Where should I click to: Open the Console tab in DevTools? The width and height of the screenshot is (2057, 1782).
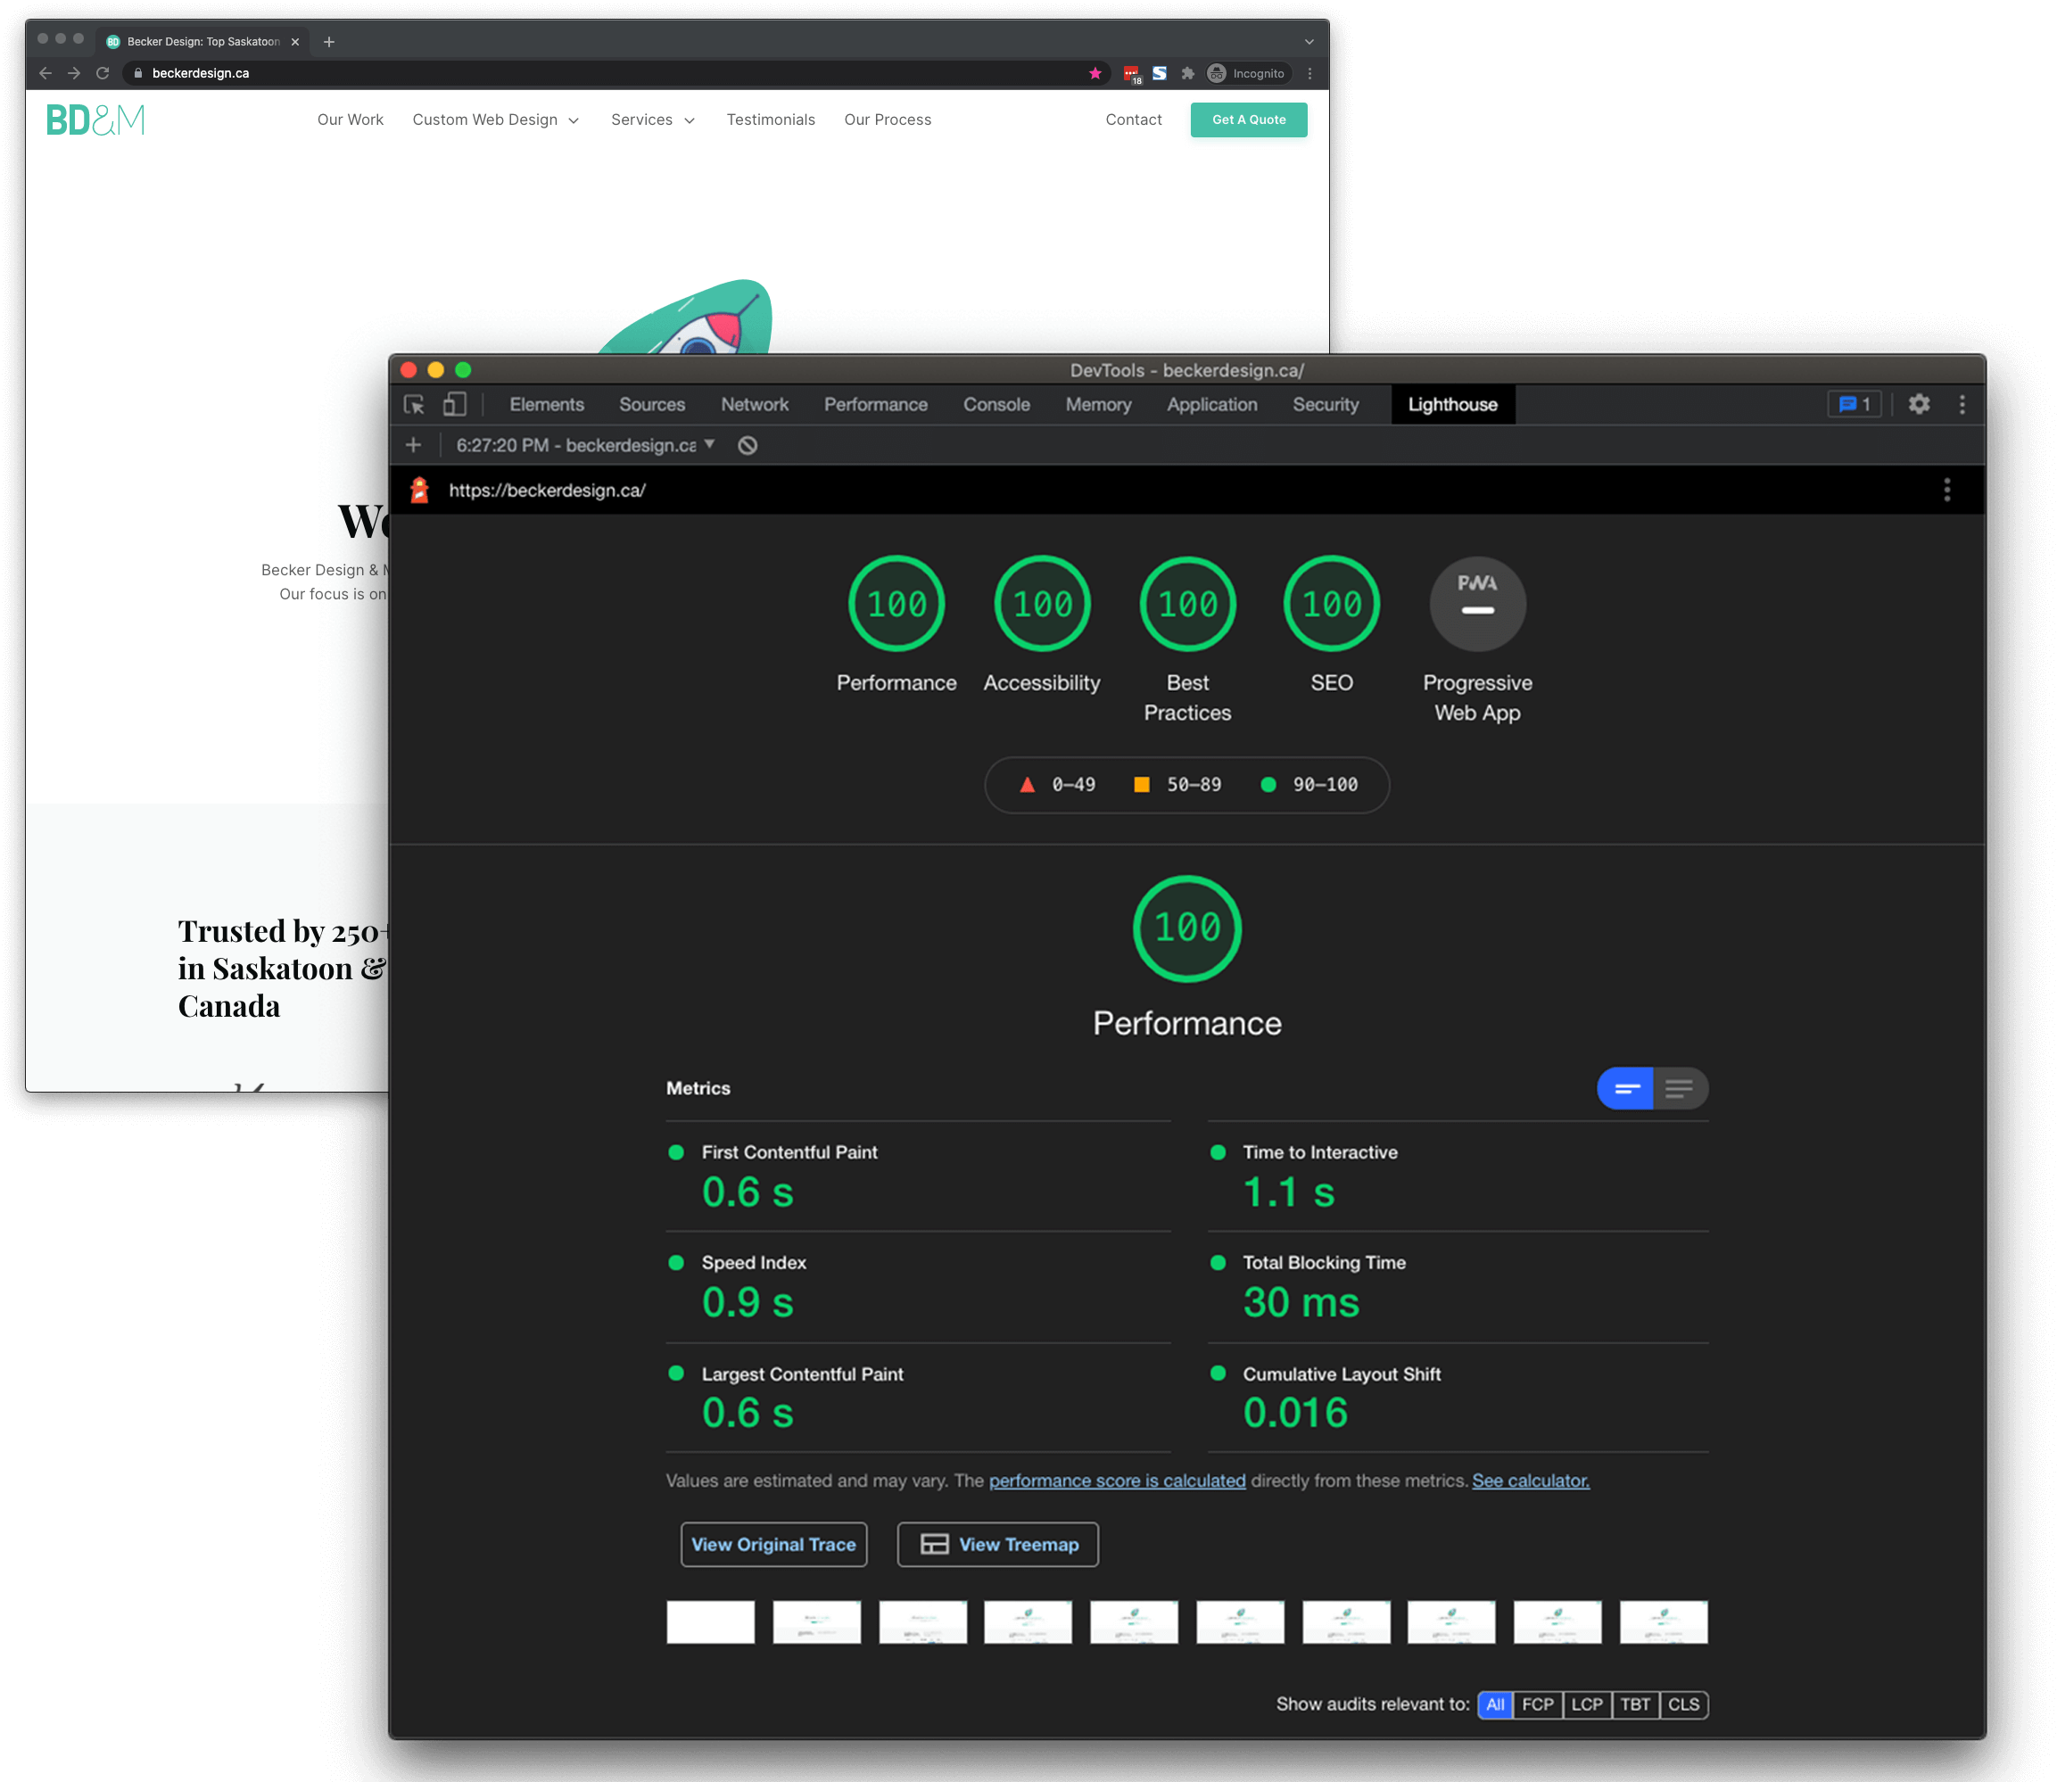click(x=996, y=405)
